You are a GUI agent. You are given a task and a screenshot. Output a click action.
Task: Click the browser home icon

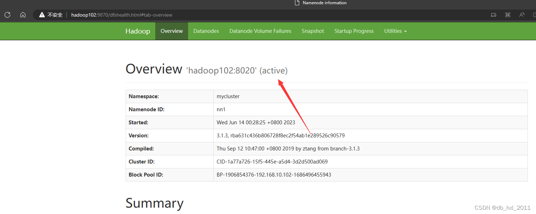point(23,15)
